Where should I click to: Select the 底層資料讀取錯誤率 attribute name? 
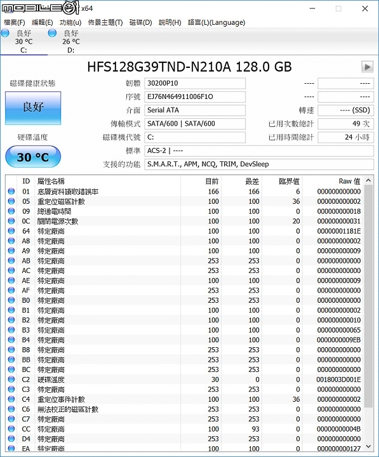(68, 192)
